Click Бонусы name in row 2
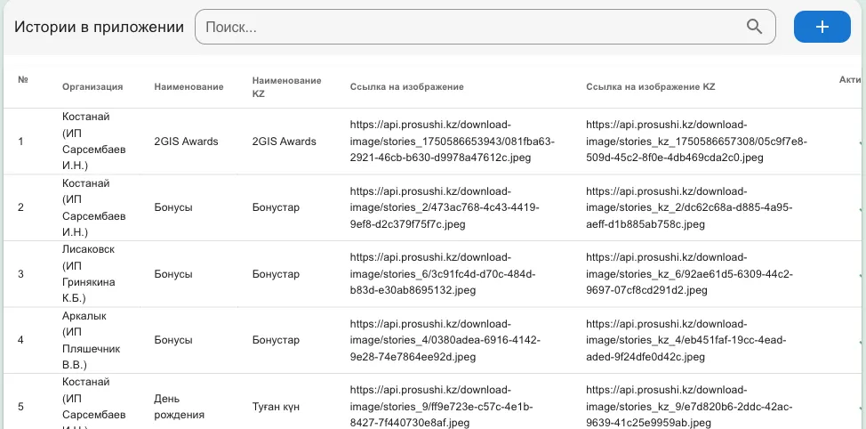 click(172, 208)
